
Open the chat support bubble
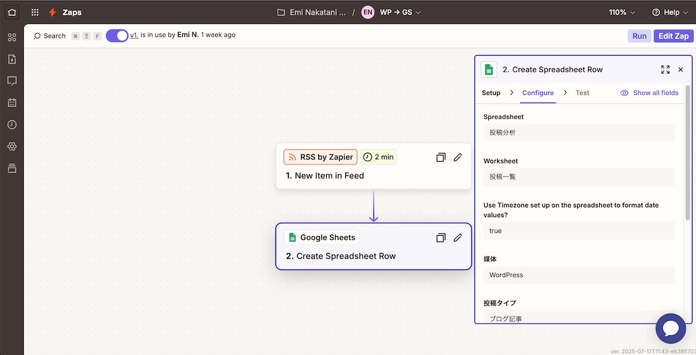coord(670,328)
